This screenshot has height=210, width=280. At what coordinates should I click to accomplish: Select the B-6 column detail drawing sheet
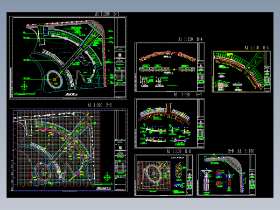[x=226, y=175]
